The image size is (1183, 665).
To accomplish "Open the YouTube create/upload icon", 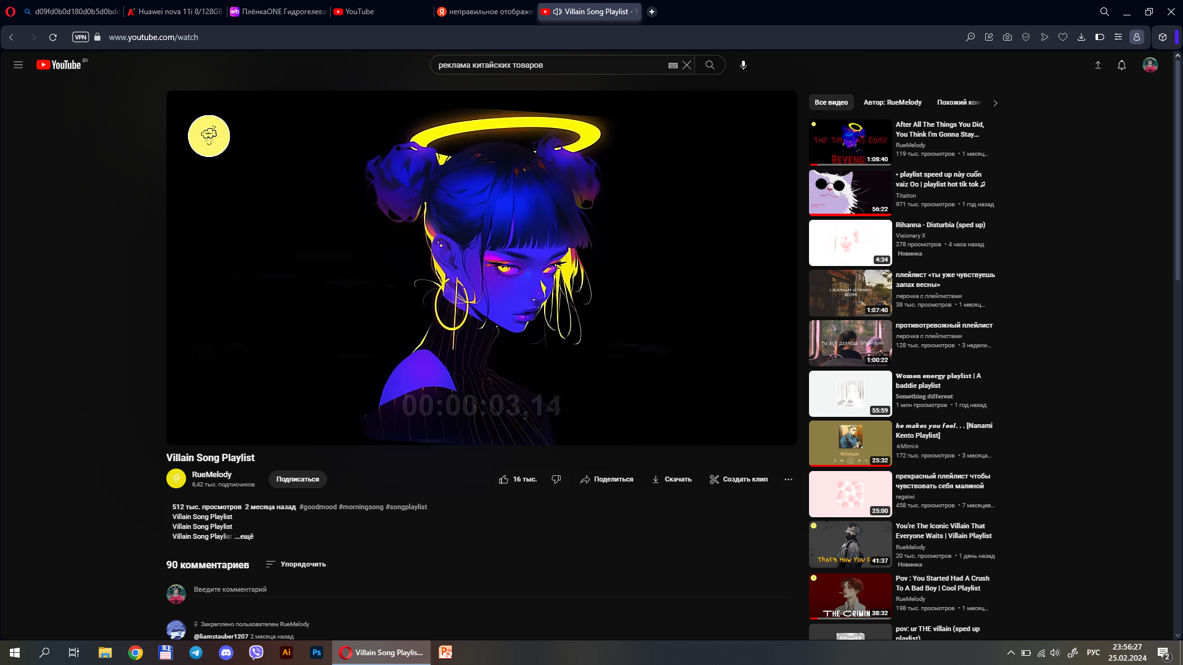I will pyautogui.click(x=1097, y=65).
